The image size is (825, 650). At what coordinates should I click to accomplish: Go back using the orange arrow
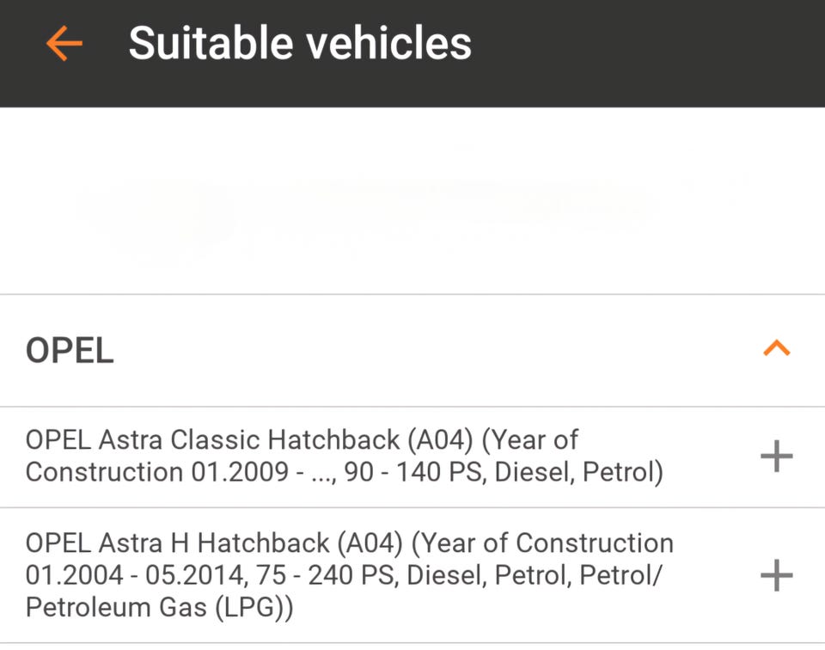click(x=64, y=43)
